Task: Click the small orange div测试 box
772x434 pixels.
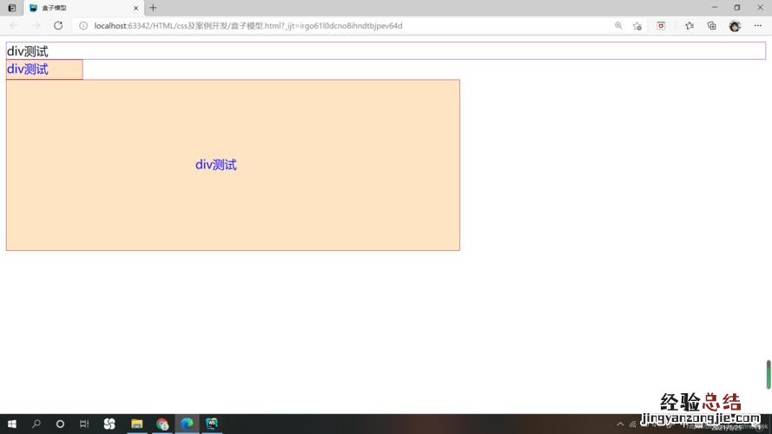Action: 44,69
